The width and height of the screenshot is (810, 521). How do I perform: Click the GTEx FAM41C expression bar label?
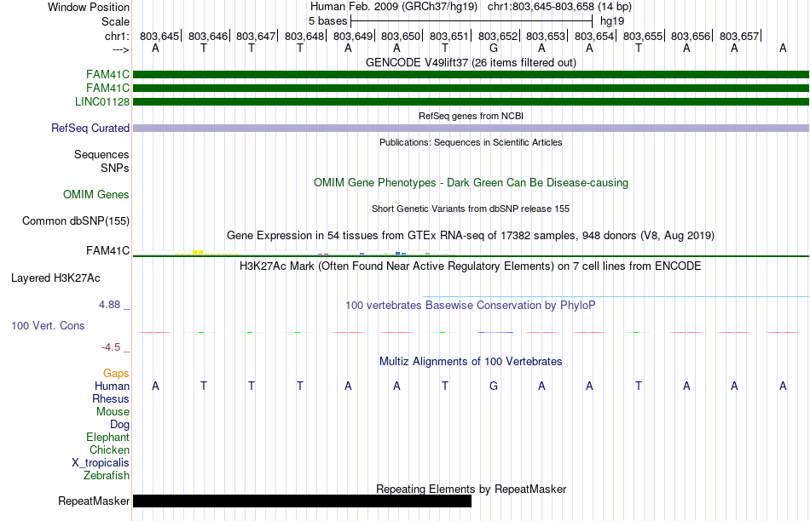click(x=107, y=250)
